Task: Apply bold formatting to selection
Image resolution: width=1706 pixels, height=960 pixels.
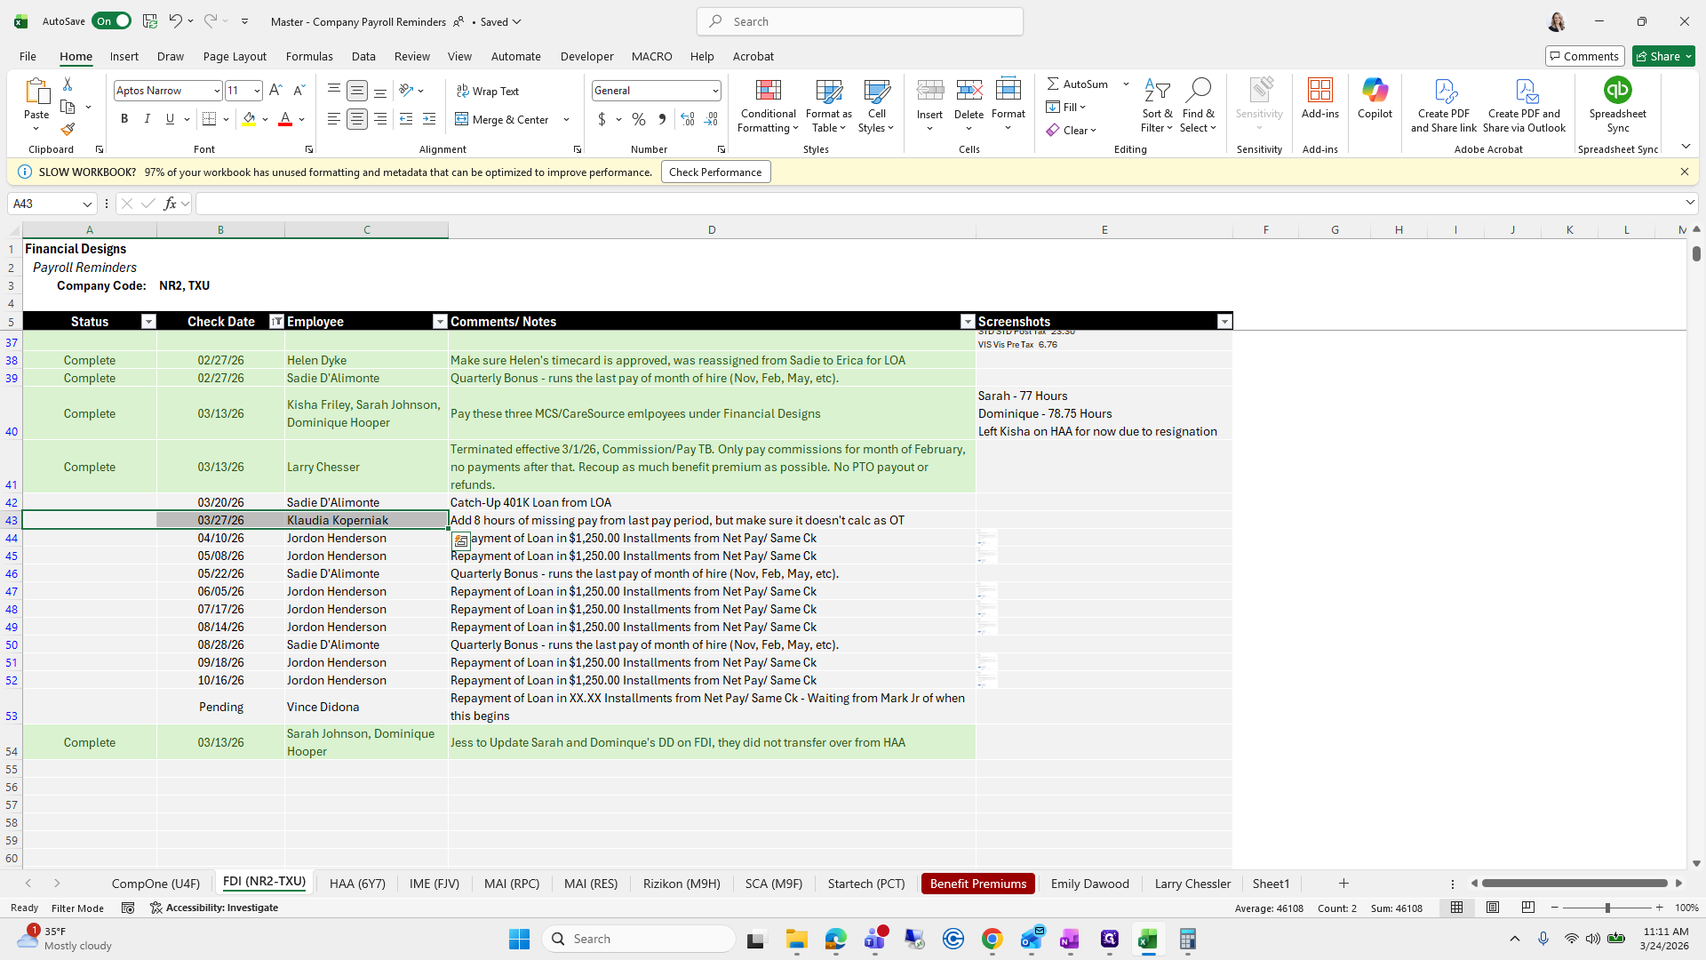Action: (124, 119)
